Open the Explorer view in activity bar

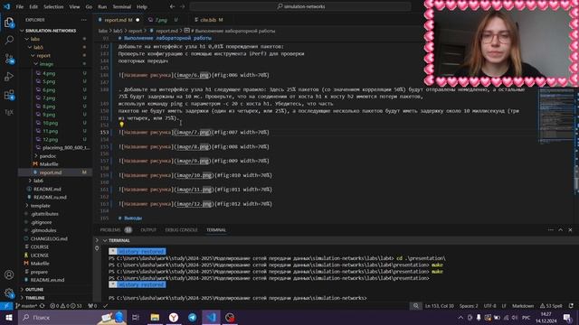[x=9, y=23]
